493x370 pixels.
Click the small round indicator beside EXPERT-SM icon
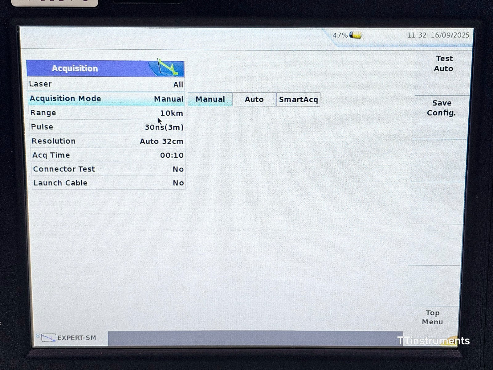[x=38, y=336]
